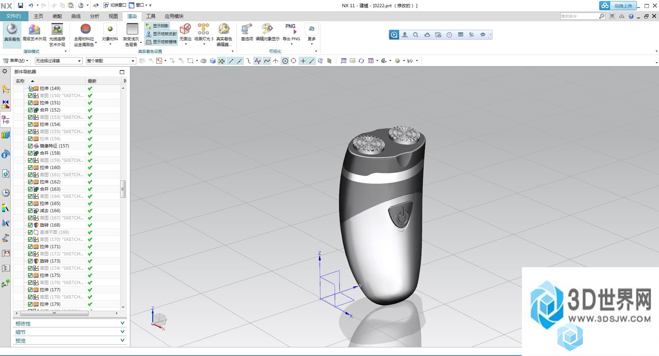Image resolution: width=659 pixels, height=356 pixels.
Task: Select 光线追踪艺术外观 render mode
Action: (x=57, y=35)
